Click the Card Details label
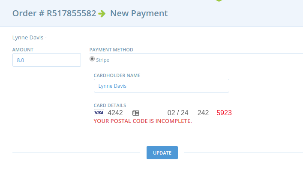This screenshot has height=179, width=303. pyautogui.click(x=110, y=105)
